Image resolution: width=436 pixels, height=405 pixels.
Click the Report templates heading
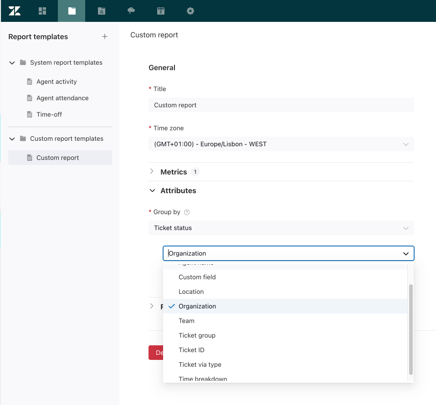coord(38,37)
